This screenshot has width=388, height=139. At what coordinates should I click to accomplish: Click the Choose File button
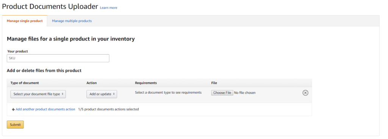click(222, 93)
